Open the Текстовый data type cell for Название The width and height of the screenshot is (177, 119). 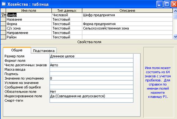pos(67,19)
